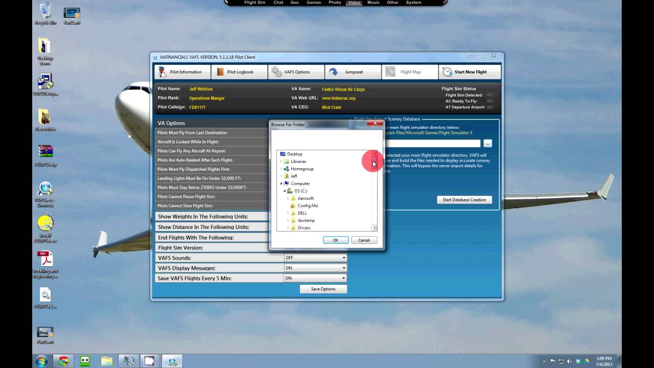The image size is (654, 368).
Task: Expand the Homegroup tree node arrow
Action: pos(281,169)
